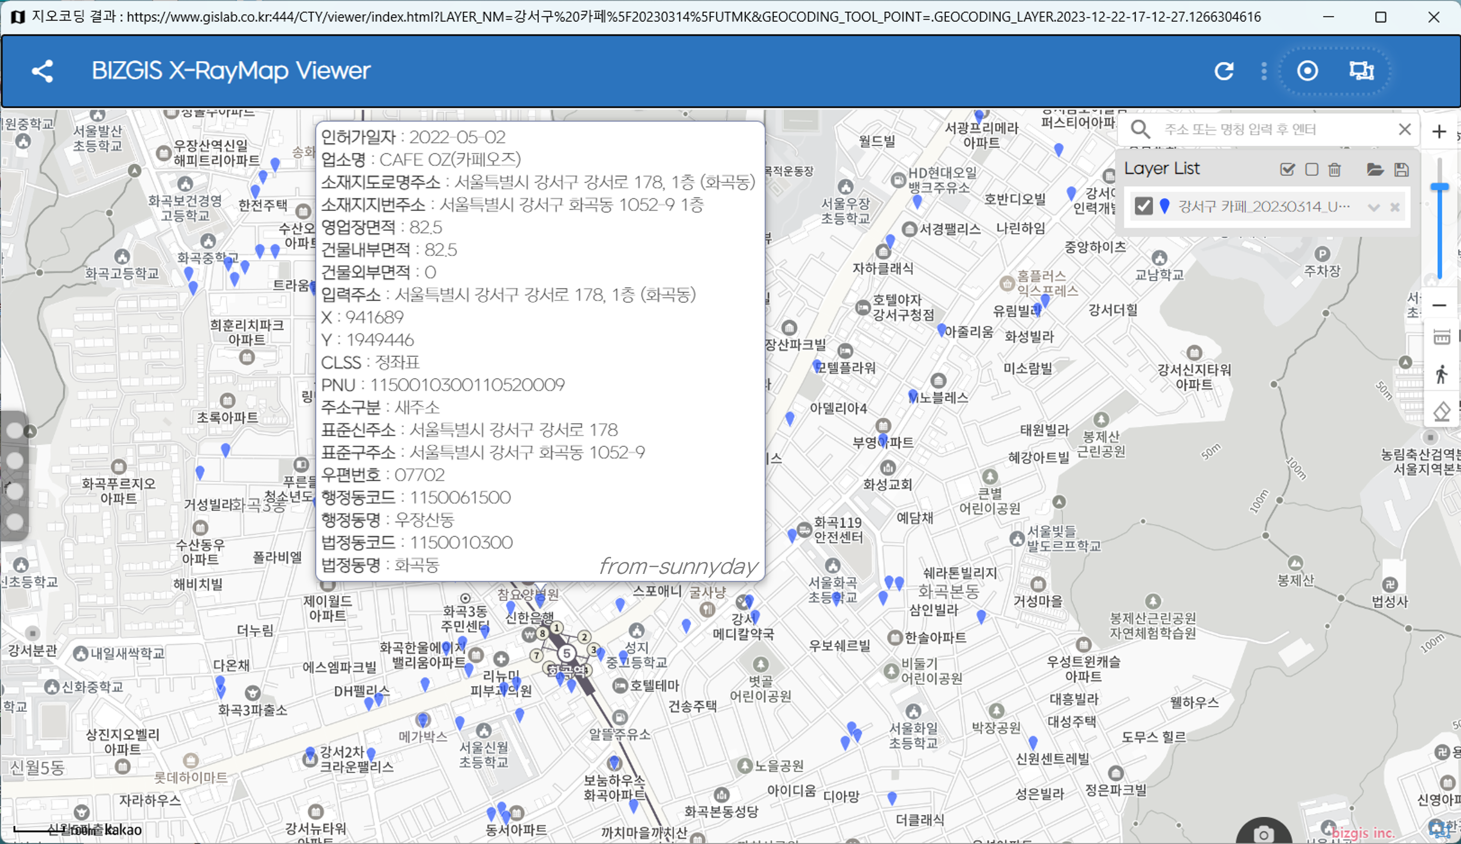1461x844 pixels.
Task: Click the 봉제산 mountain peak marker
Action: pyautogui.click(x=1296, y=563)
